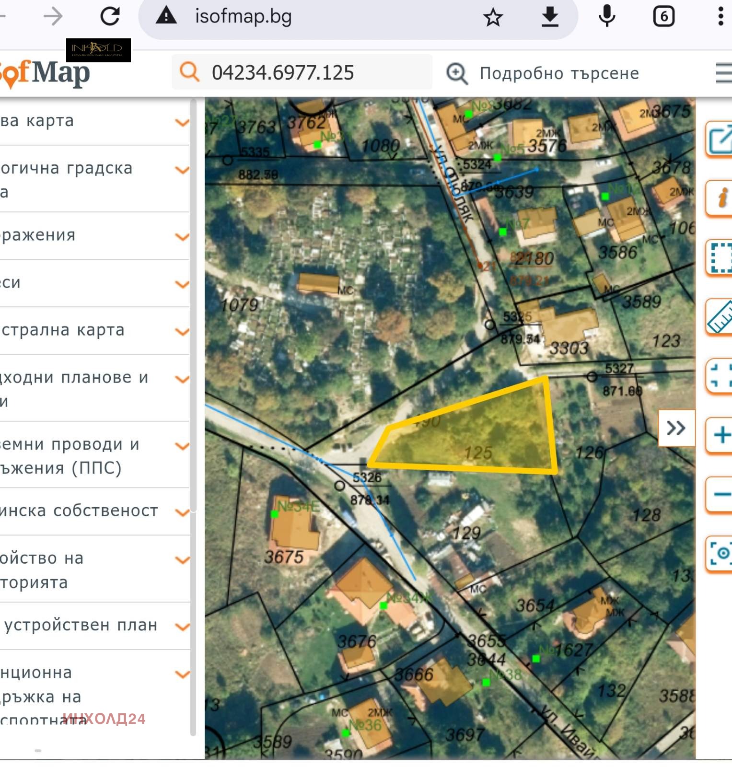This screenshot has height=767, width=732.
Task: Click the double-arrow panel expand button
Action: click(x=676, y=428)
